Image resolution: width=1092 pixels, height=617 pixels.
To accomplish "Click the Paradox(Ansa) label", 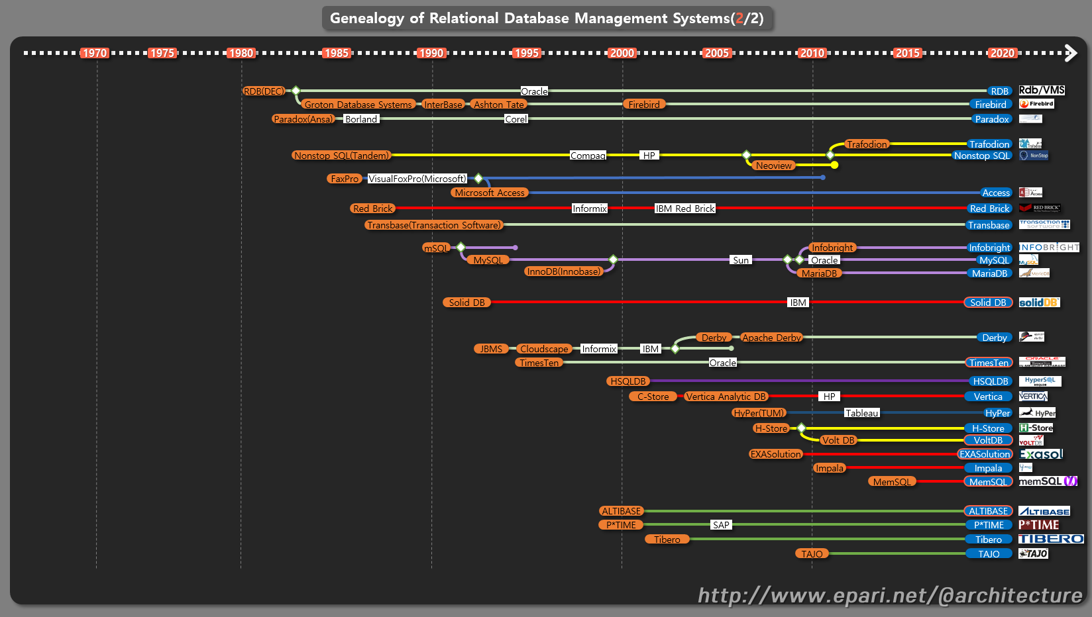I will click(x=303, y=119).
